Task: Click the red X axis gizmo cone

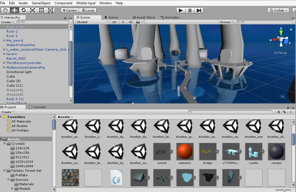Action: 275,40
